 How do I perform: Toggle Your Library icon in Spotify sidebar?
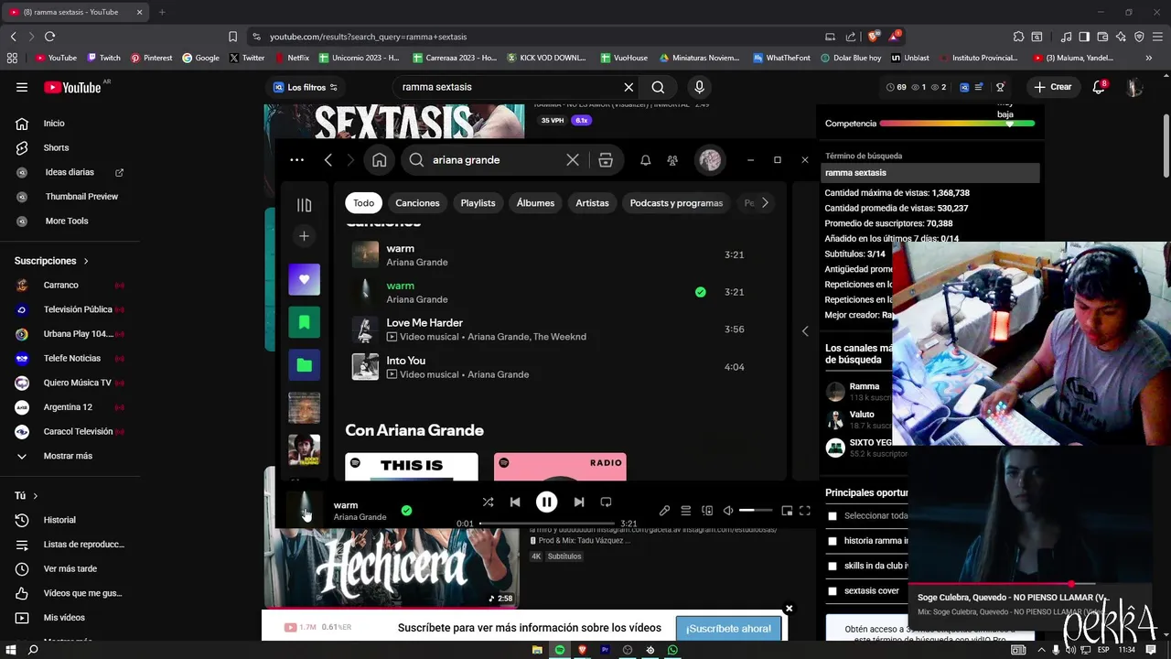pos(305,205)
